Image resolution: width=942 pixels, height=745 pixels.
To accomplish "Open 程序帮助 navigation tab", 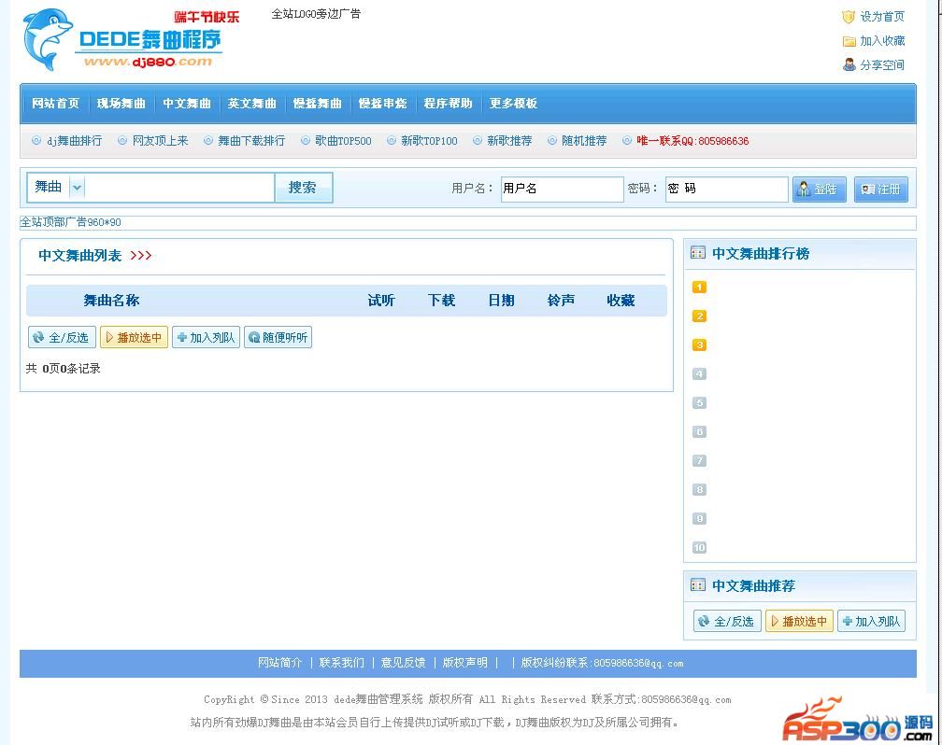I will pyautogui.click(x=449, y=104).
